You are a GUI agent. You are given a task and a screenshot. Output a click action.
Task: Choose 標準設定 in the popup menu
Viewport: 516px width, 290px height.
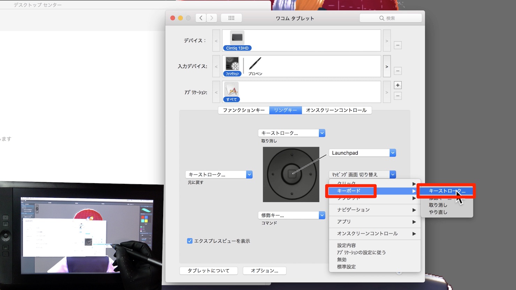(x=375, y=267)
